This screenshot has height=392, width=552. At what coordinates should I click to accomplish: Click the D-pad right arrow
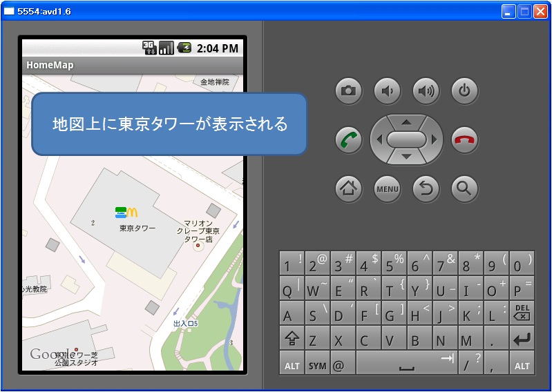pos(434,140)
